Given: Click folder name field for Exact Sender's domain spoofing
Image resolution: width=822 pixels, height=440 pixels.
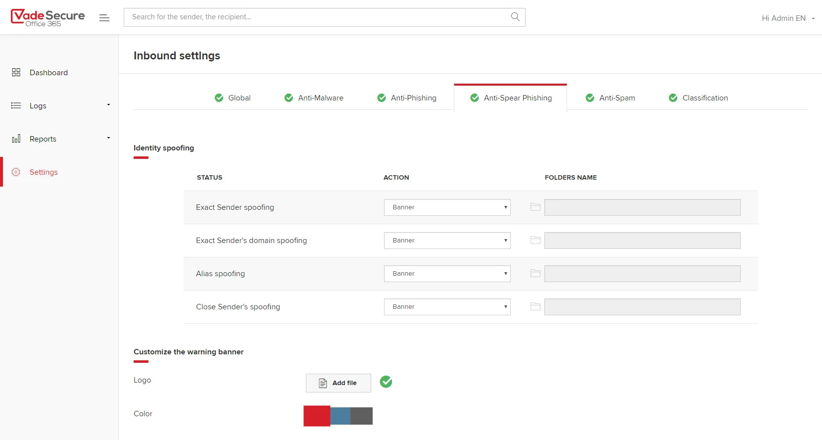Looking at the screenshot, I should 642,241.
